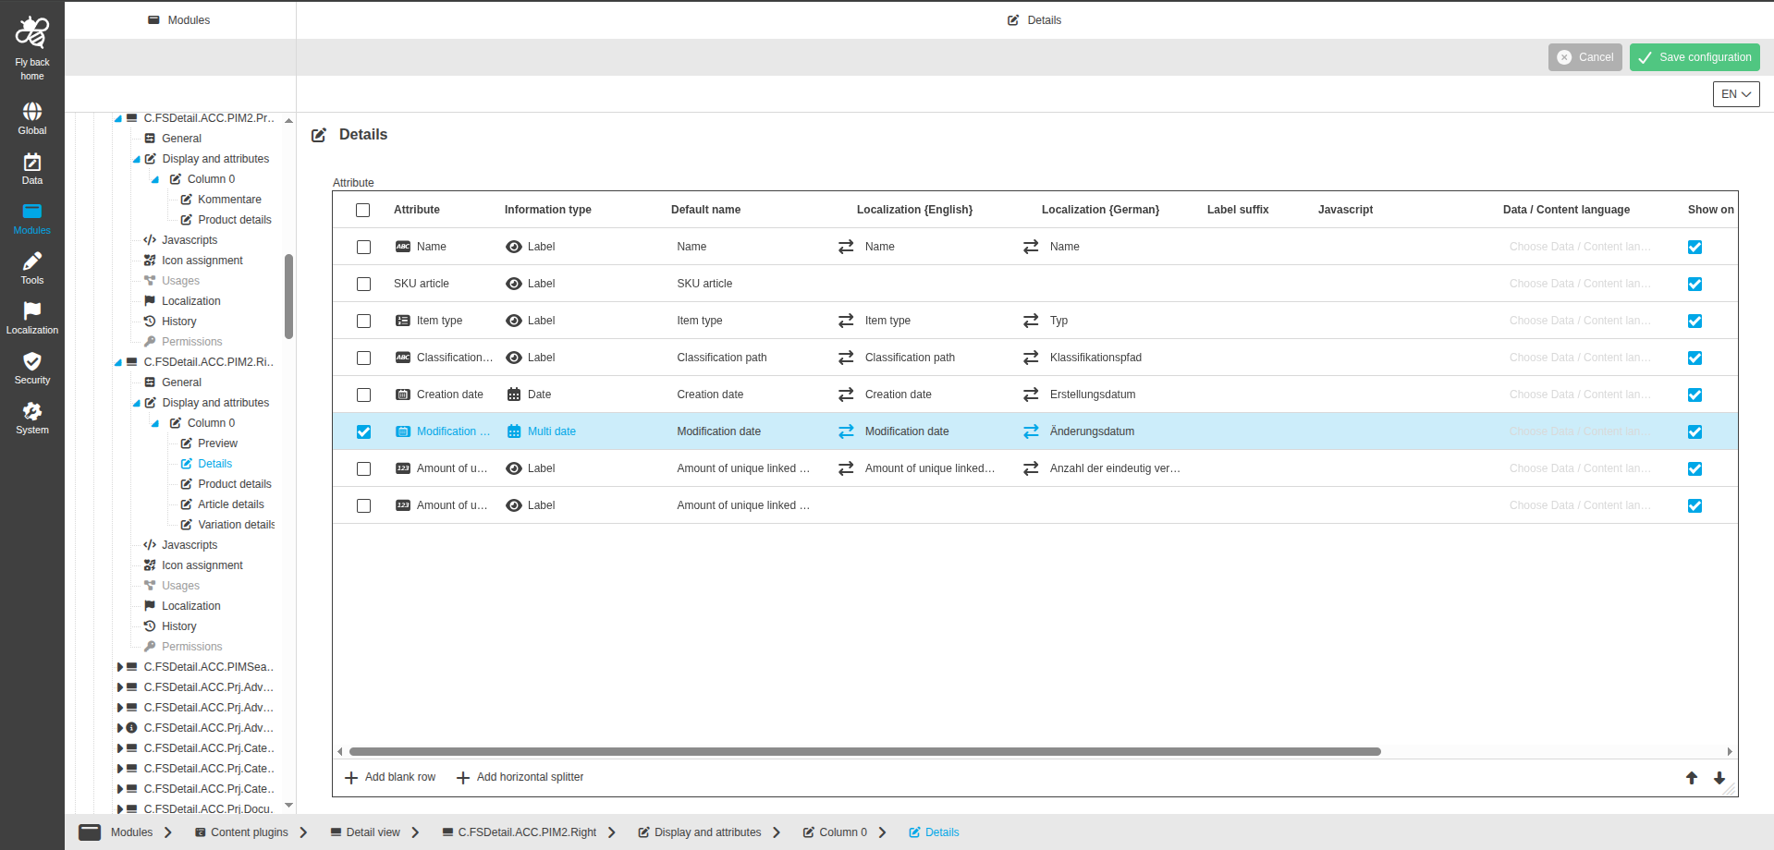Go to C.FSDetail.ACC.PIM2.Right in breadcrumb
Image resolution: width=1774 pixels, height=850 pixels.
point(520,832)
